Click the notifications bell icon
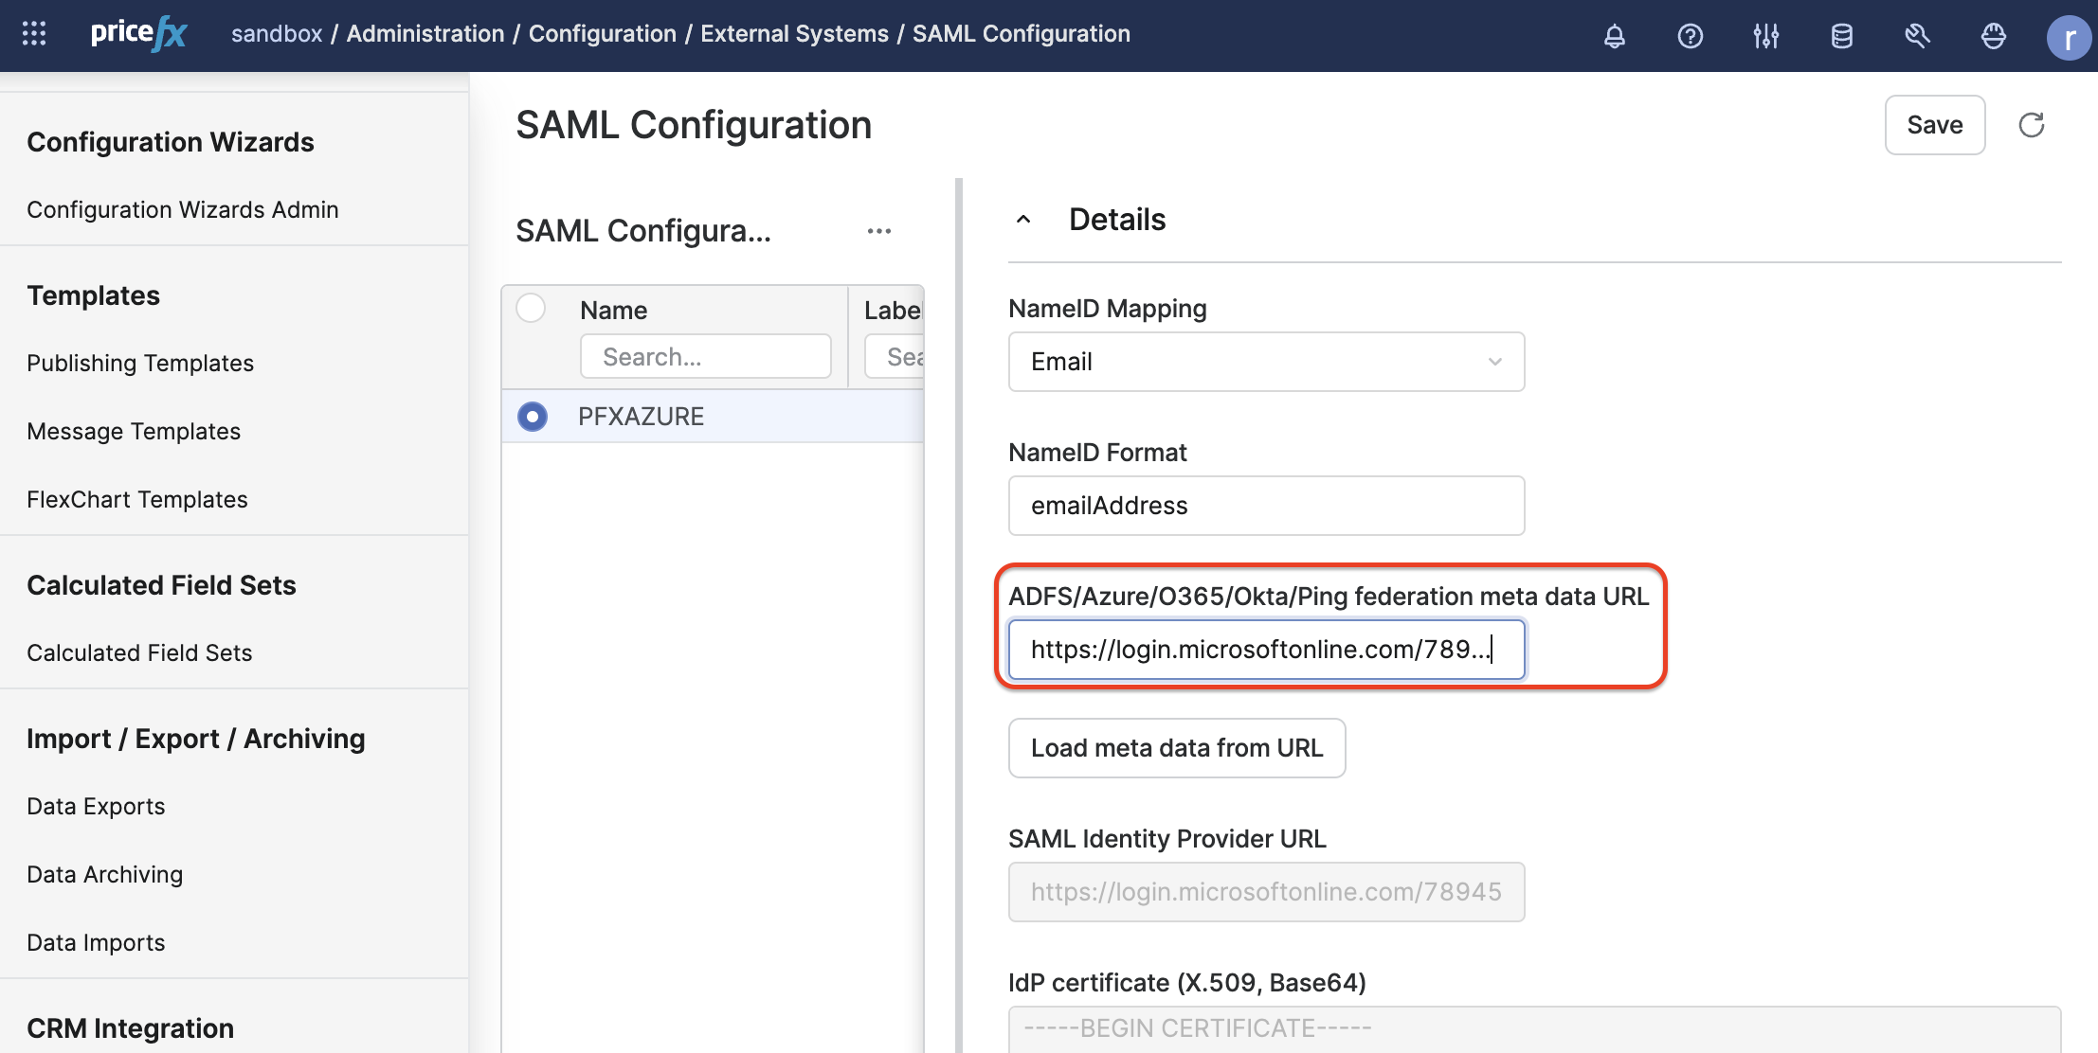 (1614, 36)
